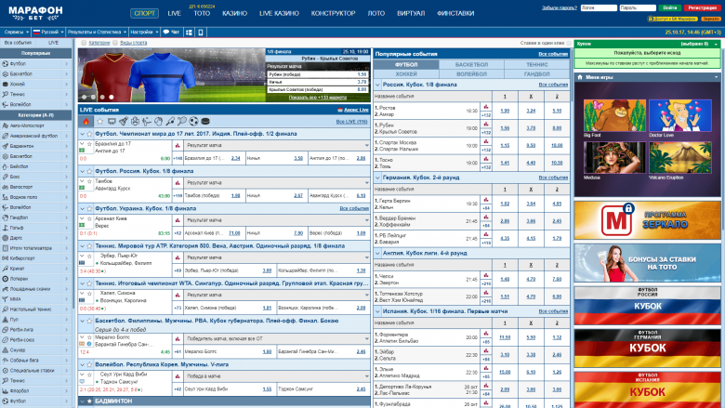Open Футбол in Популярные sidebar

point(36,64)
